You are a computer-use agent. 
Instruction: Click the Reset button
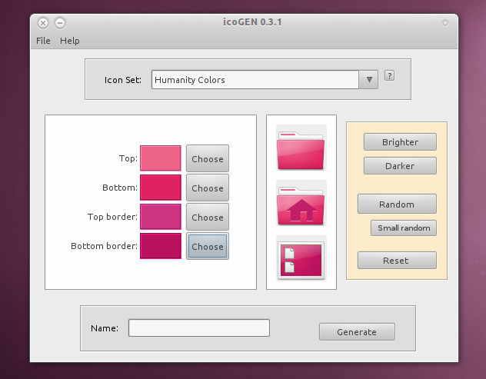[397, 261]
